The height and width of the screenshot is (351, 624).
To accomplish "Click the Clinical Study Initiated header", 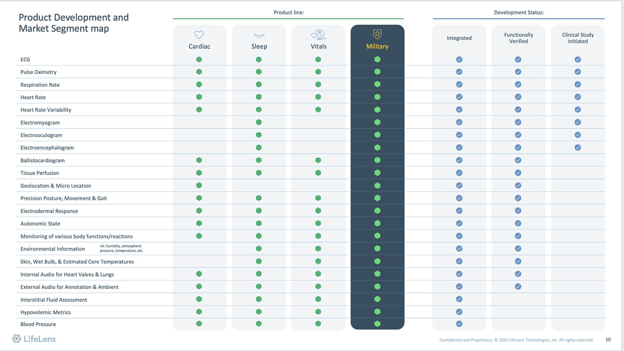I will pos(577,38).
